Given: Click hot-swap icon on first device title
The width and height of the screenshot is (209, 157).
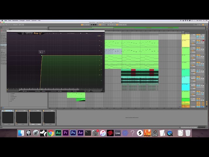Looking at the screenshot, I should (x=12, y=111).
